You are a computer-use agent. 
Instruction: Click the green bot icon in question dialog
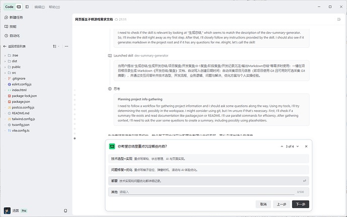coord(112,147)
